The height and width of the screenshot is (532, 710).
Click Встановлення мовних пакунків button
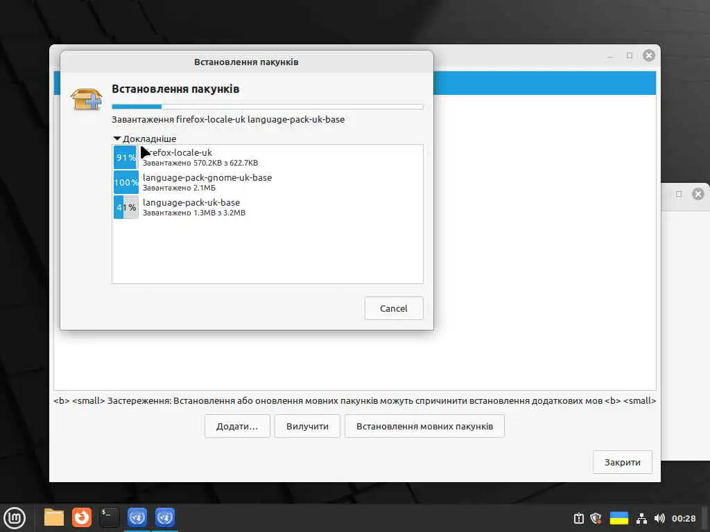(x=424, y=426)
